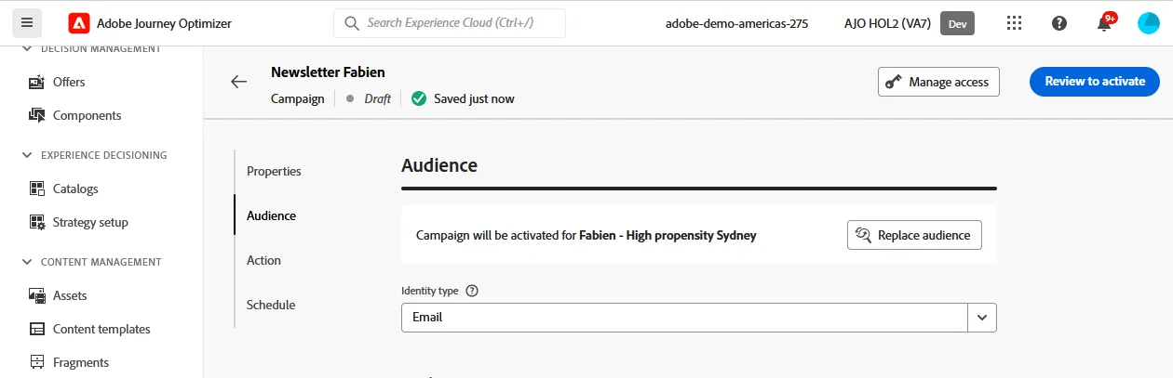Click the Identity type dropdown chevron
1173x378 pixels.
(982, 317)
